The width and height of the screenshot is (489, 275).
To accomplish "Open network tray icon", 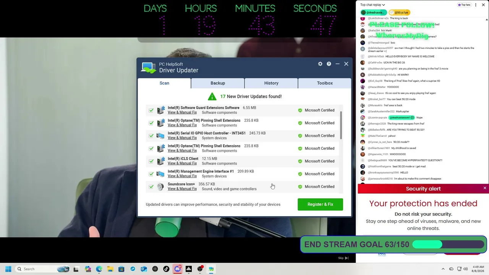I will click(459, 269).
